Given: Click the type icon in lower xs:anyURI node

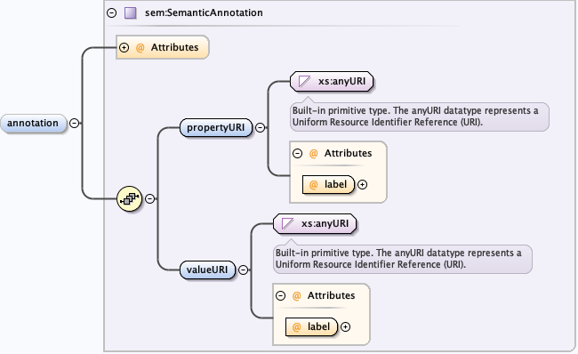Looking at the screenshot, I should pos(287,223).
